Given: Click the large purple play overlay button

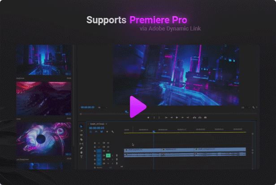Looking at the screenshot, I should [x=138, y=107].
